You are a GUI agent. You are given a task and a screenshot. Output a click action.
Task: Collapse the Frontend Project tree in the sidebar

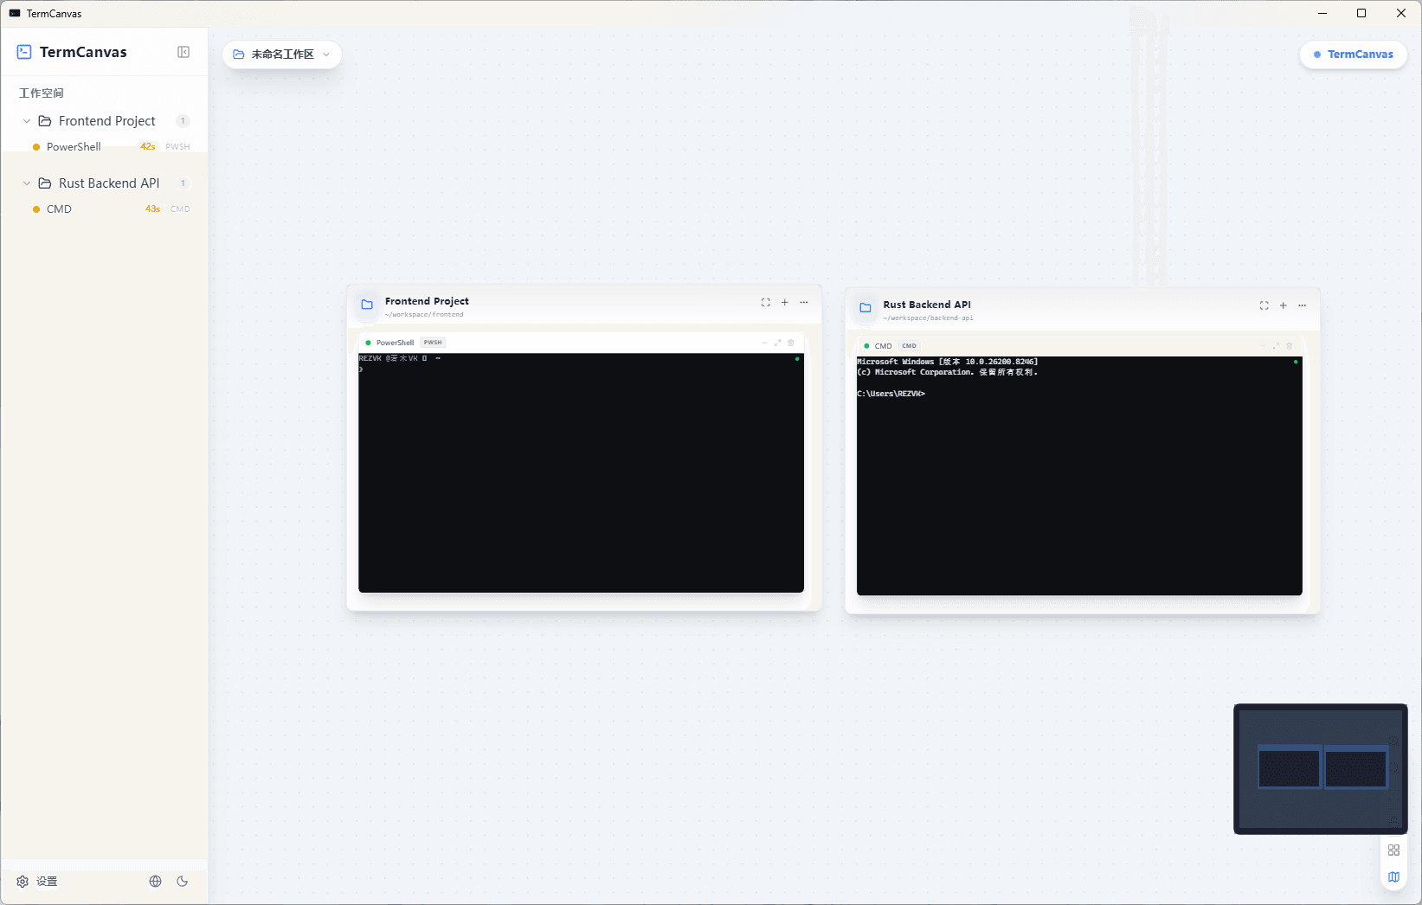(x=25, y=121)
